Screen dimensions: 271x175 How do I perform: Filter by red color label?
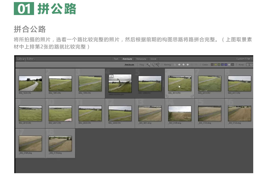pos(212,65)
